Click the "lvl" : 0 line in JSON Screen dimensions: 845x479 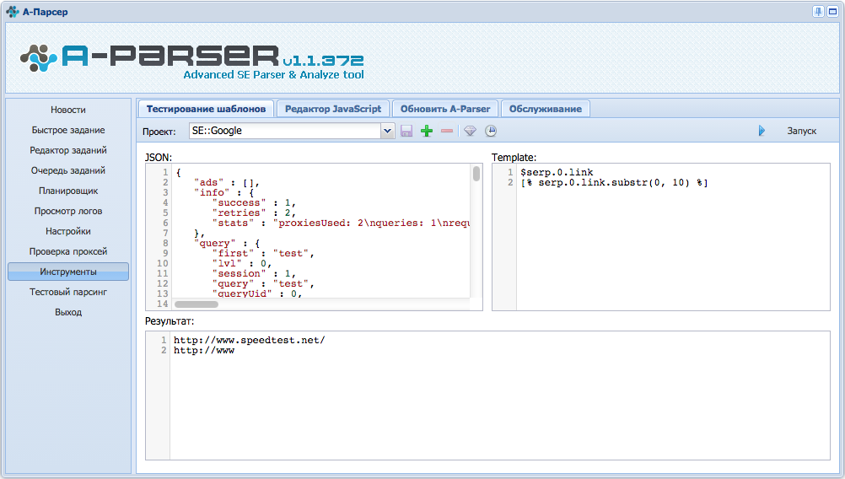(242, 263)
